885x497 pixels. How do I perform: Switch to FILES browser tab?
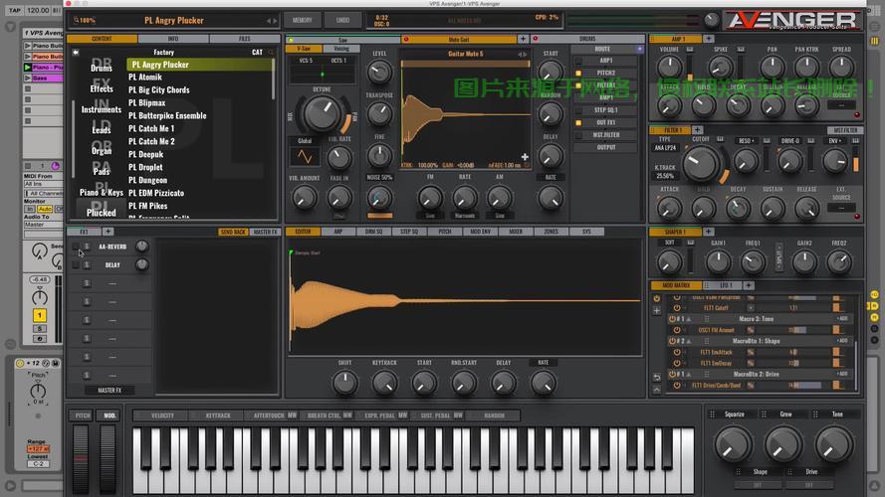point(244,39)
